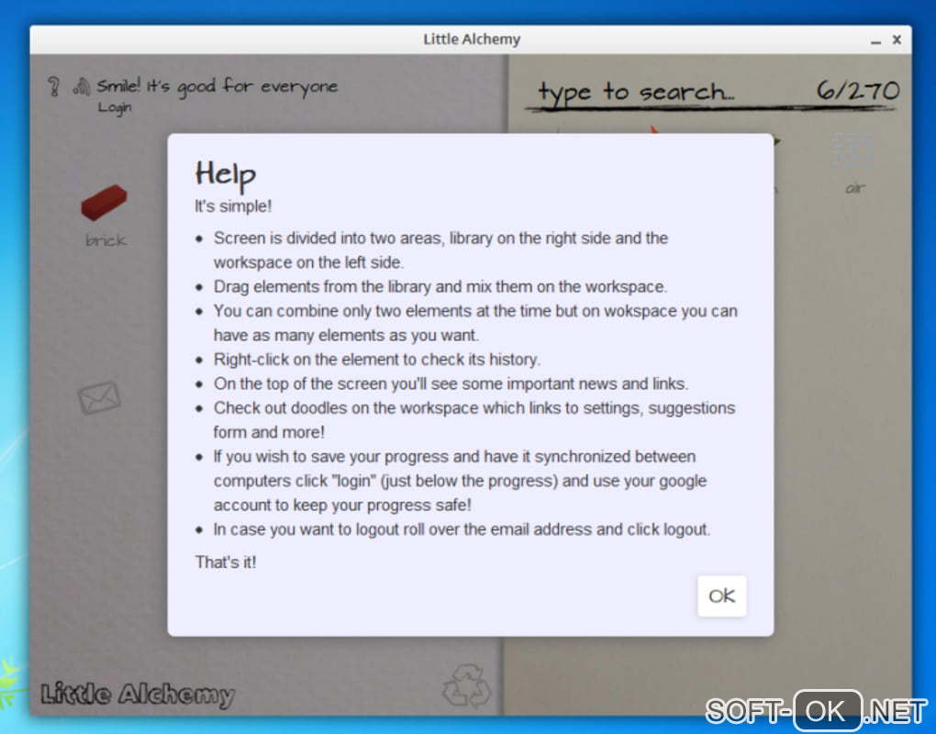Click the 'Drag elements from the library' line
The height and width of the screenshot is (734, 936).
point(440,286)
